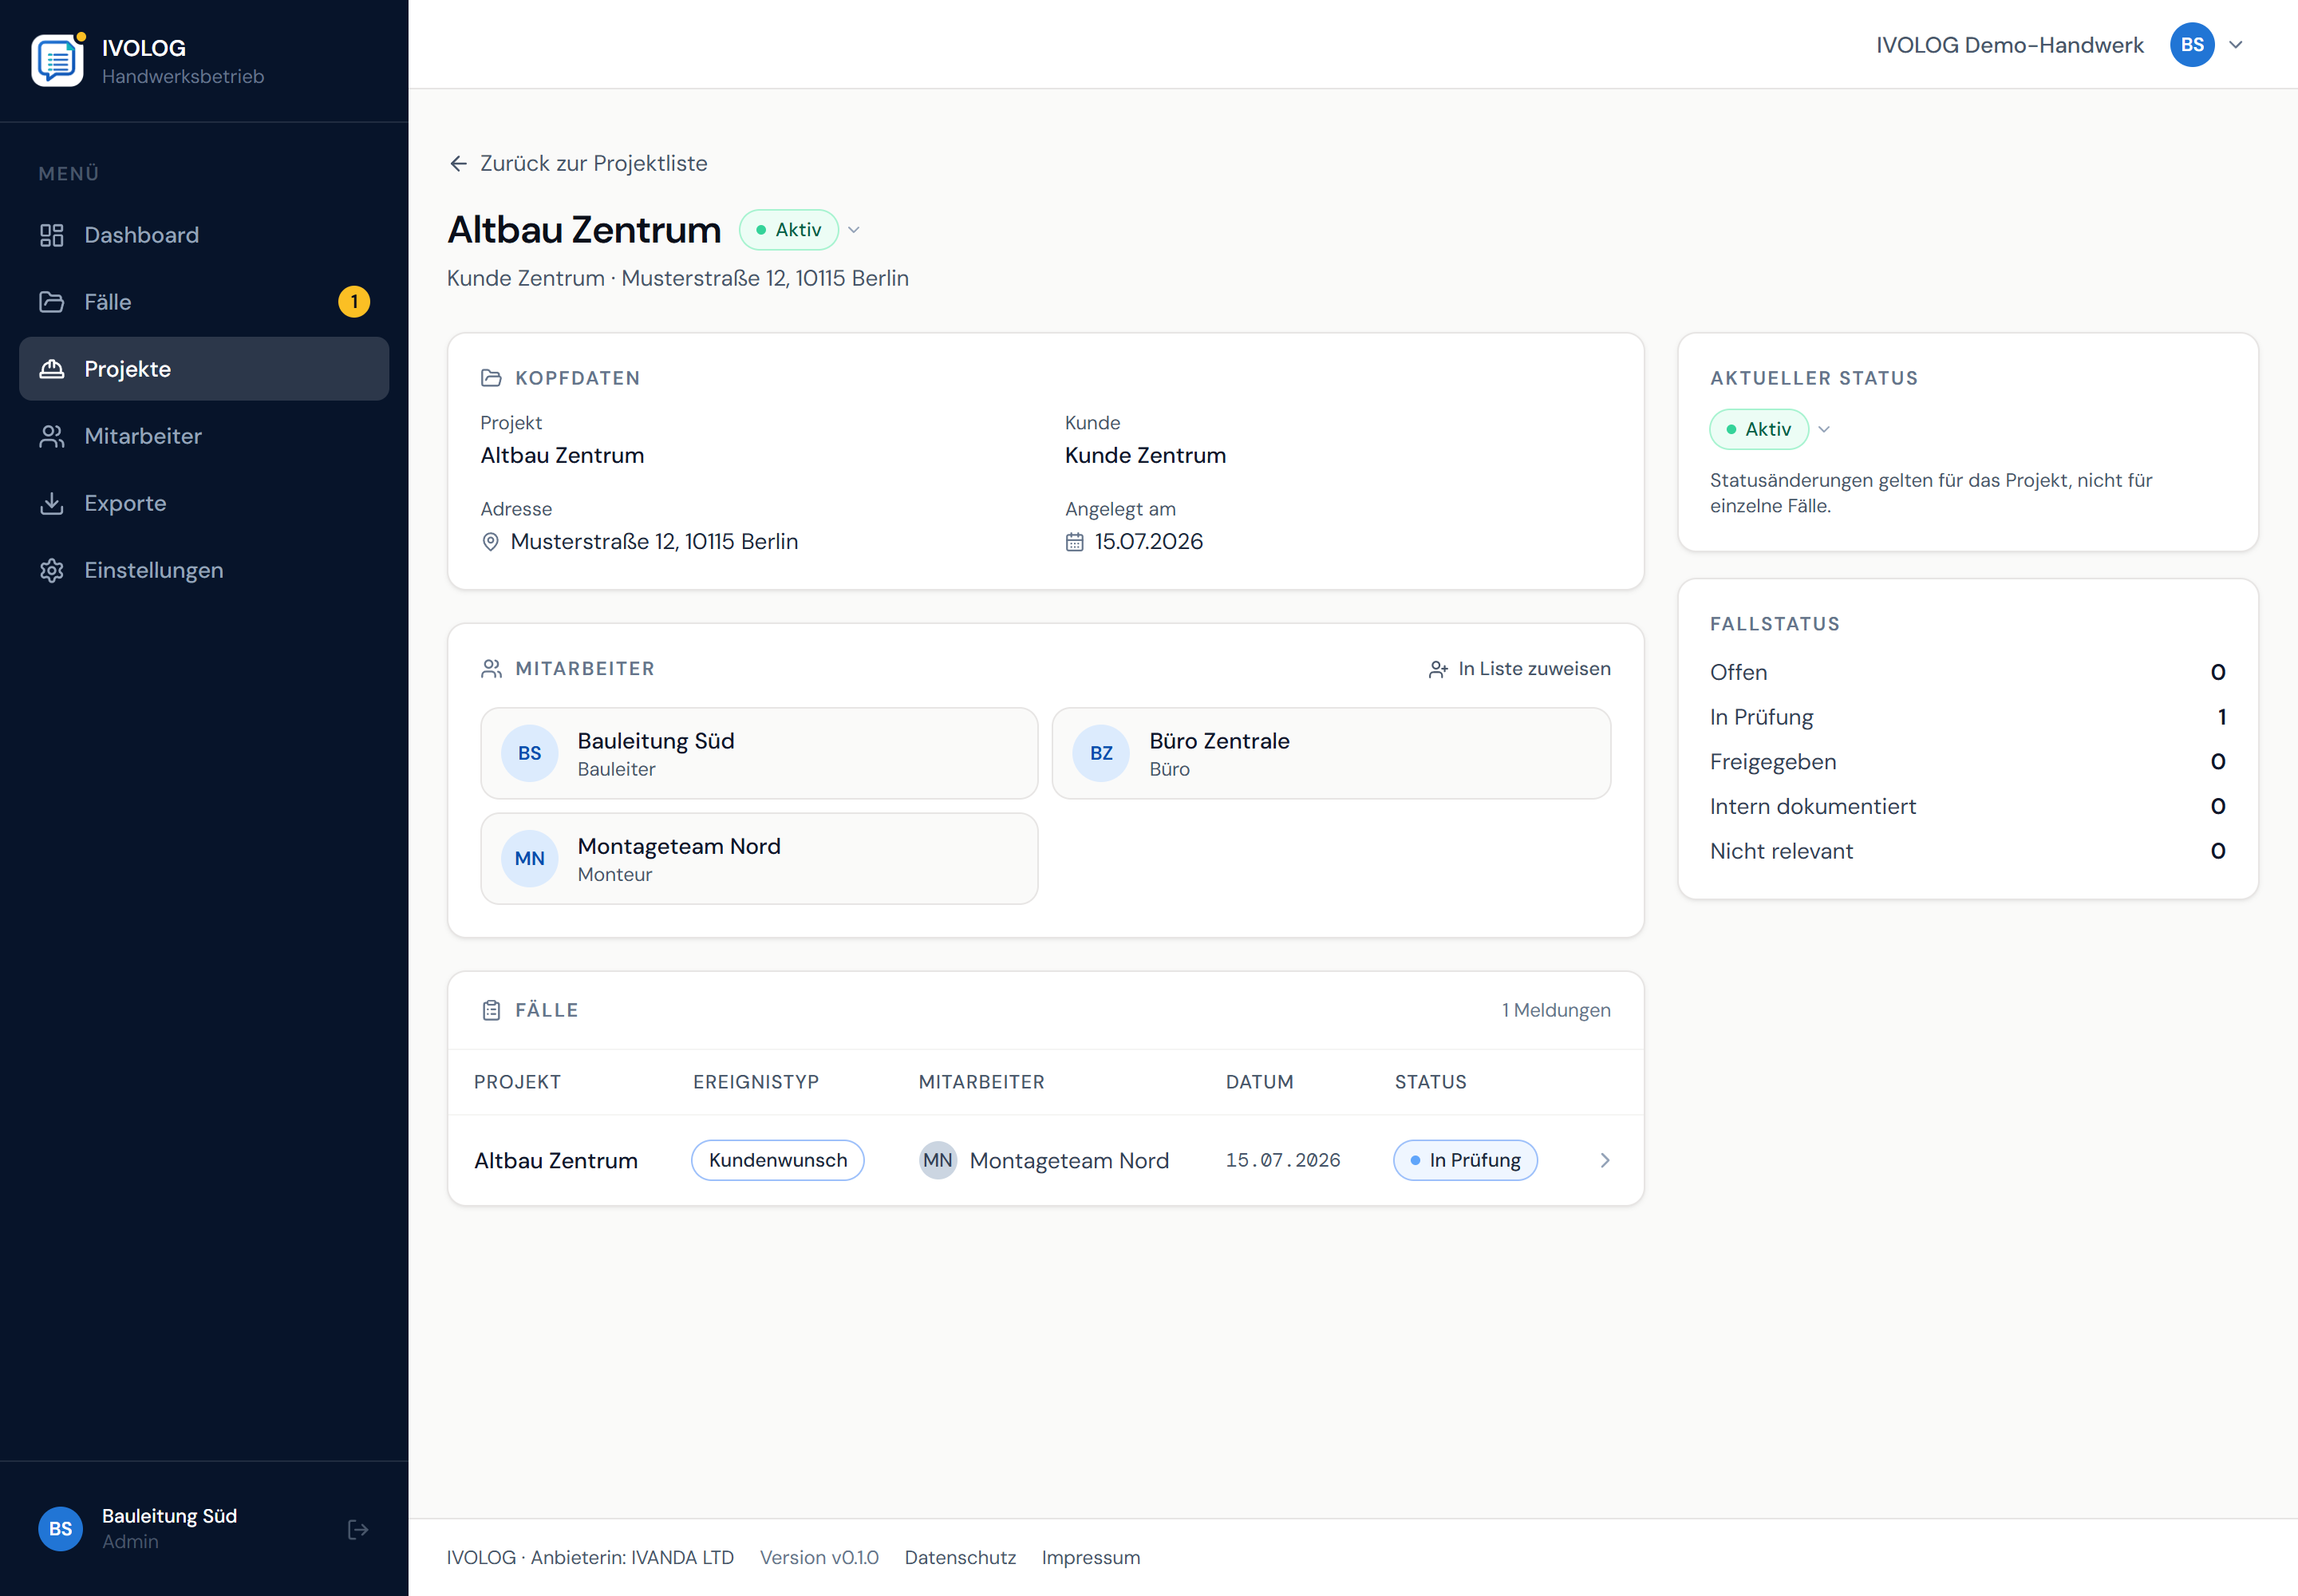This screenshot has height=1596, width=2298.
Task: Click the BS avatar in the sidebar footer
Action: (x=60, y=1529)
